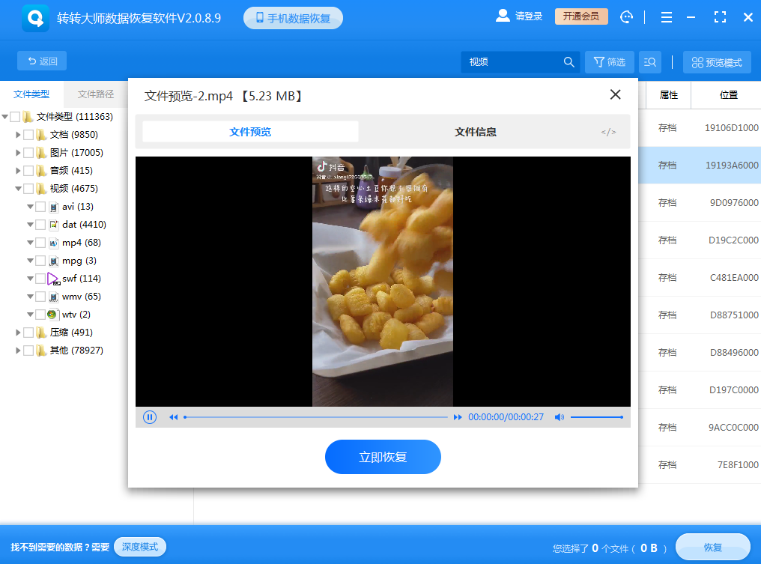The height and width of the screenshot is (564, 761).
Task: Click the 深度模式 button
Action: (140, 547)
